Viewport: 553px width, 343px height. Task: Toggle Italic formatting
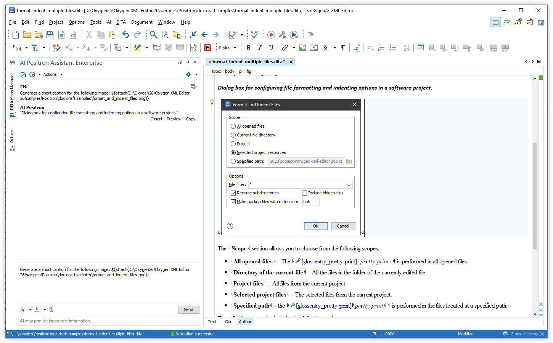coord(260,48)
